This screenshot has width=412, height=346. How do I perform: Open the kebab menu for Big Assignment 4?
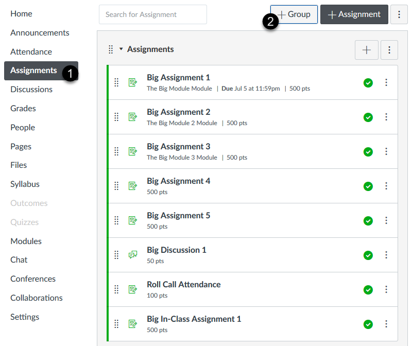(x=386, y=186)
